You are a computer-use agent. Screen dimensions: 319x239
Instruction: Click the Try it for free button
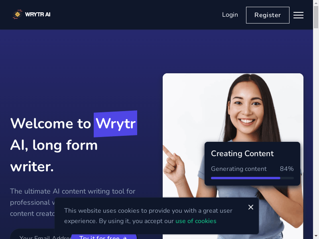[x=104, y=237]
